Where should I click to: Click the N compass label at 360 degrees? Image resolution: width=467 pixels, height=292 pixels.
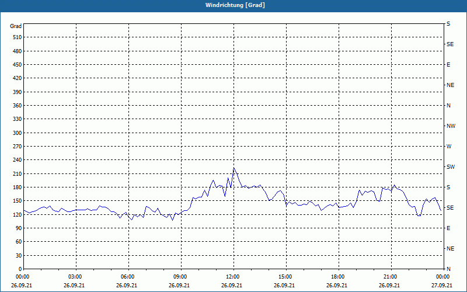[x=448, y=106]
